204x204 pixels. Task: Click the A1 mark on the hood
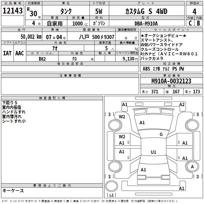(x=142, y=123)
